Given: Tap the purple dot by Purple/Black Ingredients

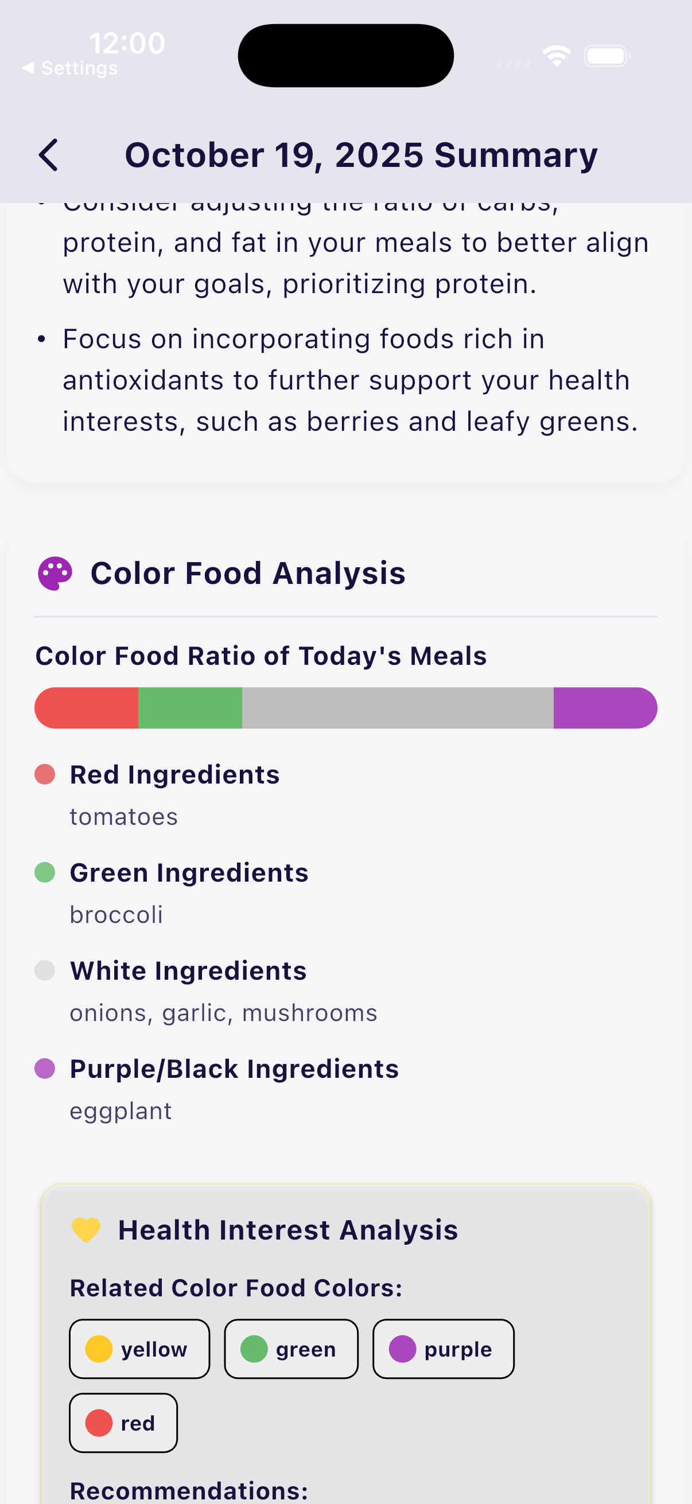Looking at the screenshot, I should (45, 1069).
